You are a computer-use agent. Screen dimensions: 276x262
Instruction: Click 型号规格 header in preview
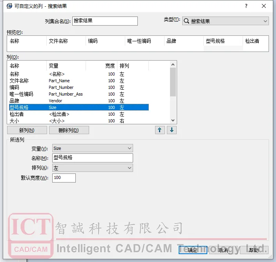[x=223, y=41]
